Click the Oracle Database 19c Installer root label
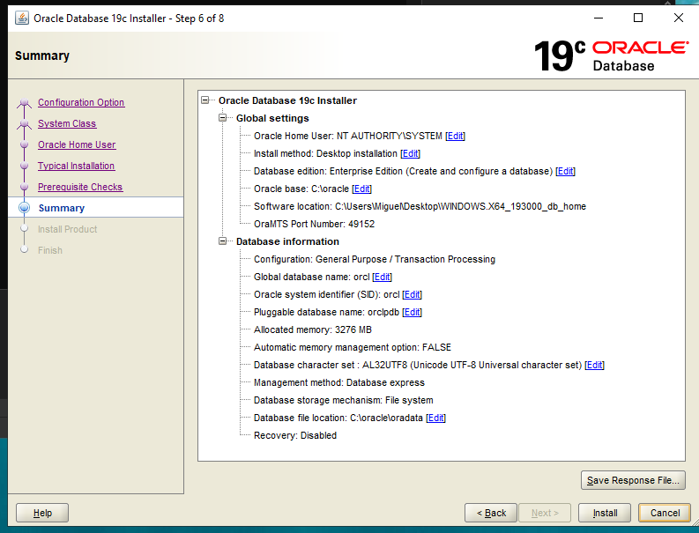The width and height of the screenshot is (699, 533). coord(287,100)
